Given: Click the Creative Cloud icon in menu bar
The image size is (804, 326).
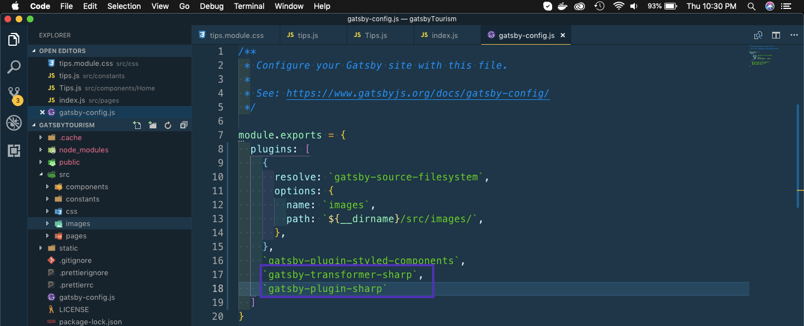Looking at the screenshot, I should coord(580,6).
